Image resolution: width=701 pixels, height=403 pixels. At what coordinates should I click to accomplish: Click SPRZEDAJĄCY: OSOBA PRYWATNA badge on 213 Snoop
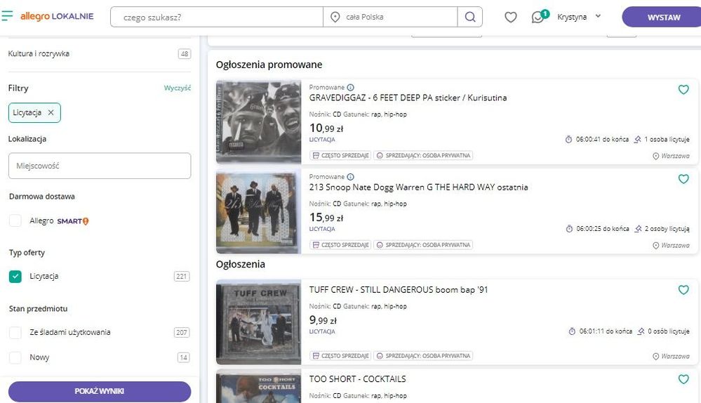click(423, 245)
